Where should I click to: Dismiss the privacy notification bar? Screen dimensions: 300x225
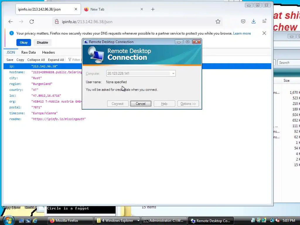pos(264,33)
